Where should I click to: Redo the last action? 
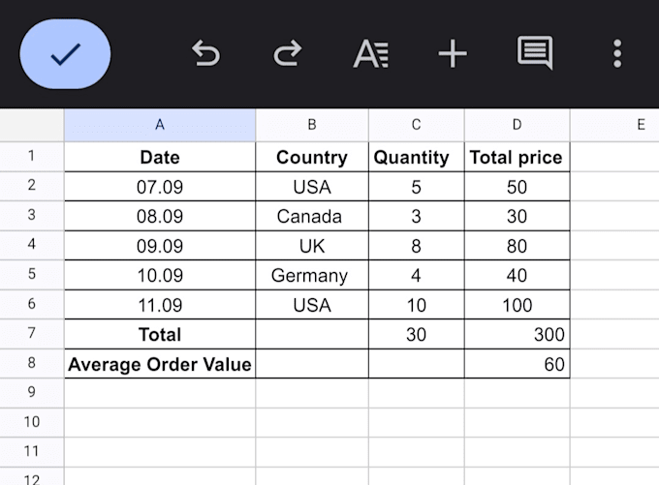tap(288, 53)
